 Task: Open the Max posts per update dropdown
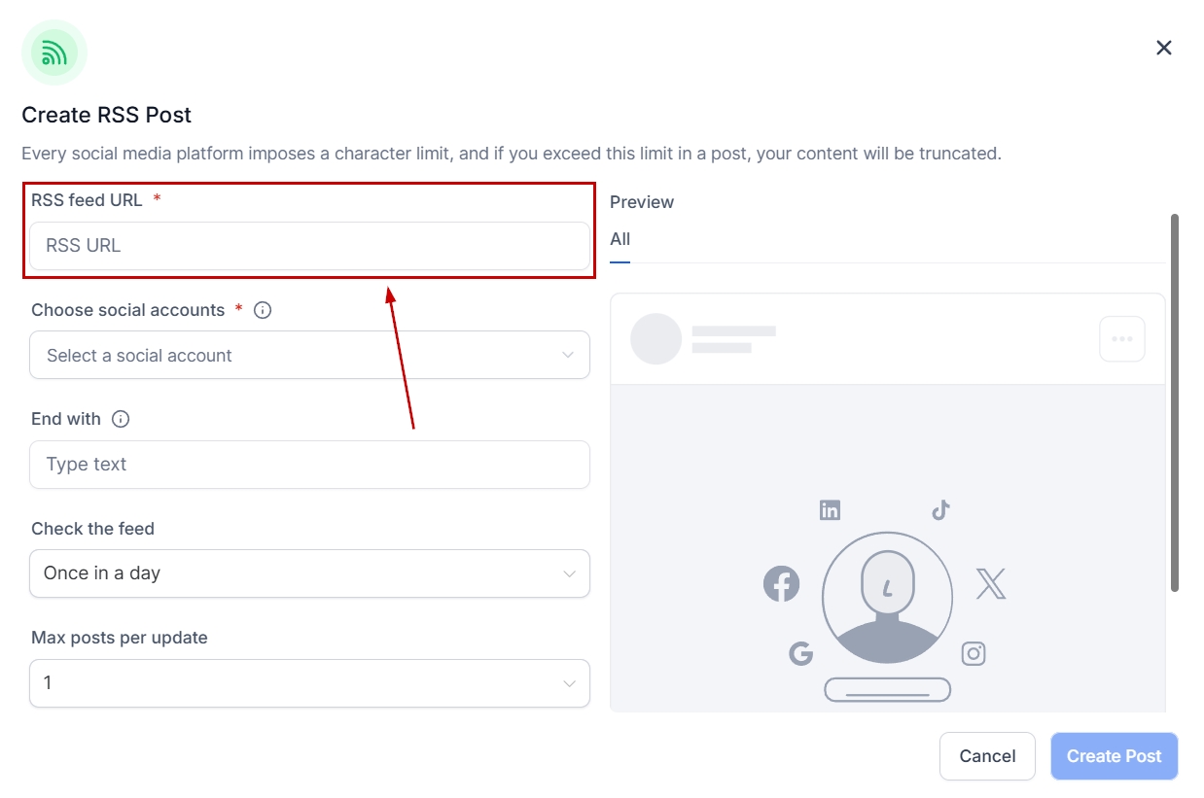[309, 683]
